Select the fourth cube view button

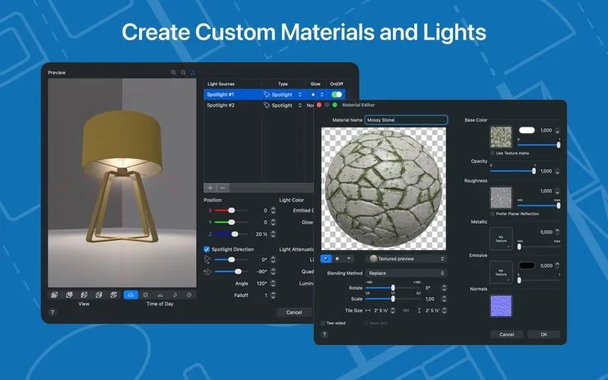tap(99, 295)
